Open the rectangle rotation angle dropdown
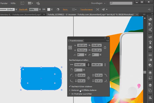 [84, 70]
